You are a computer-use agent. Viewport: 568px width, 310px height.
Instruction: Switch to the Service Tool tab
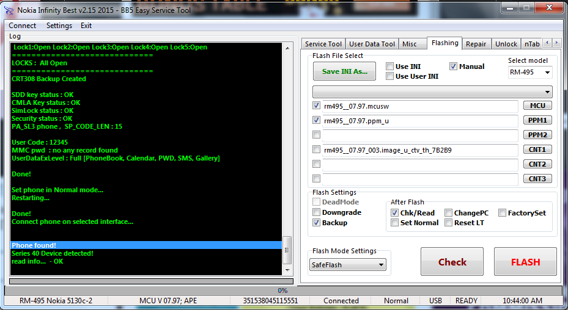tap(323, 44)
